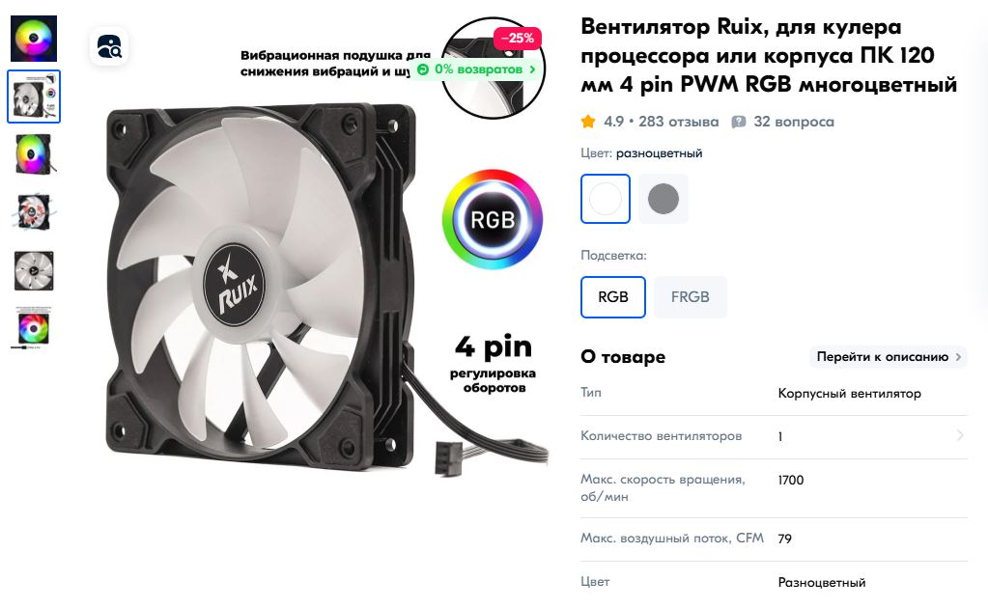Expand the Количество вентиляторов row chevron
The width and height of the screenshot is (988, 608).
point(960,435)
